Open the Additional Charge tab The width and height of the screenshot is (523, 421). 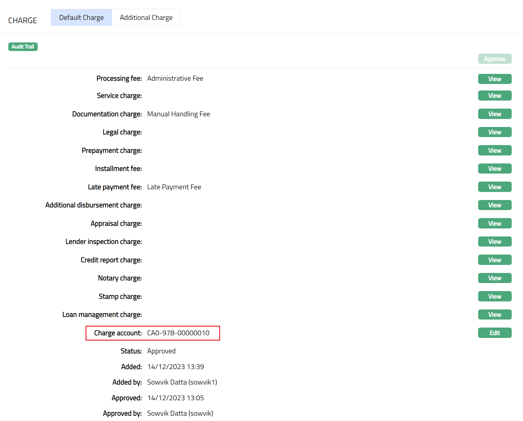point(146,18)
